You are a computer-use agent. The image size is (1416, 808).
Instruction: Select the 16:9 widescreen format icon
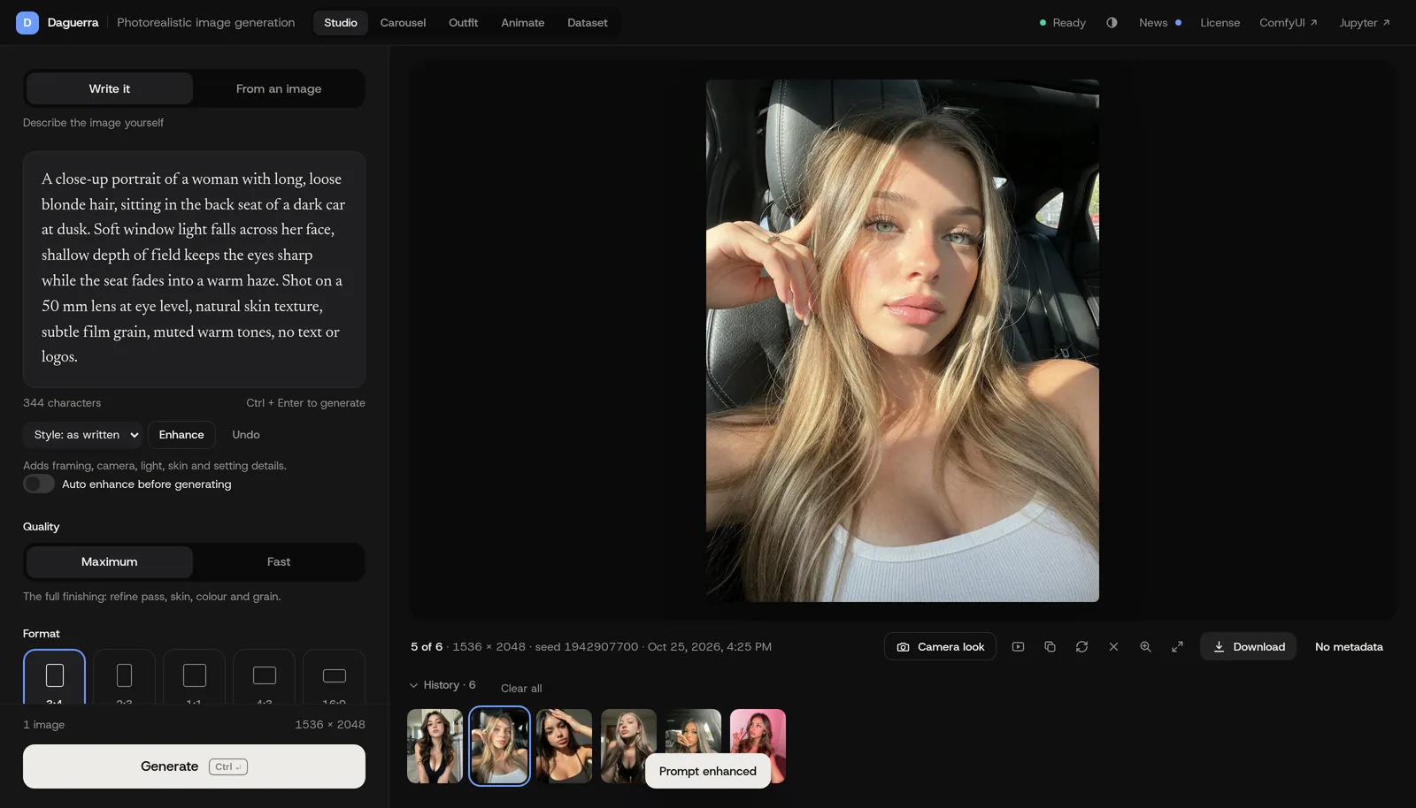pyautogui.click(x=334, y=677)
